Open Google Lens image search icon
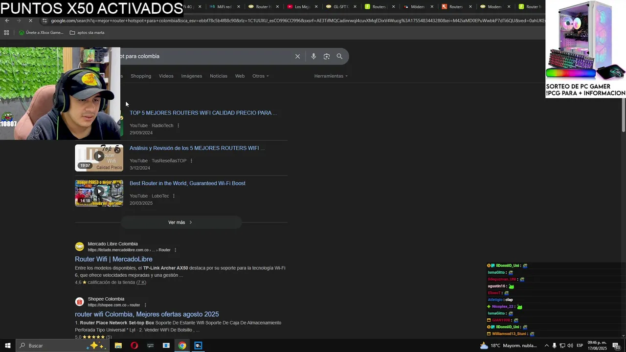Image resolution: width=626 pixels, height=352 pixels. tap(327, 56)
